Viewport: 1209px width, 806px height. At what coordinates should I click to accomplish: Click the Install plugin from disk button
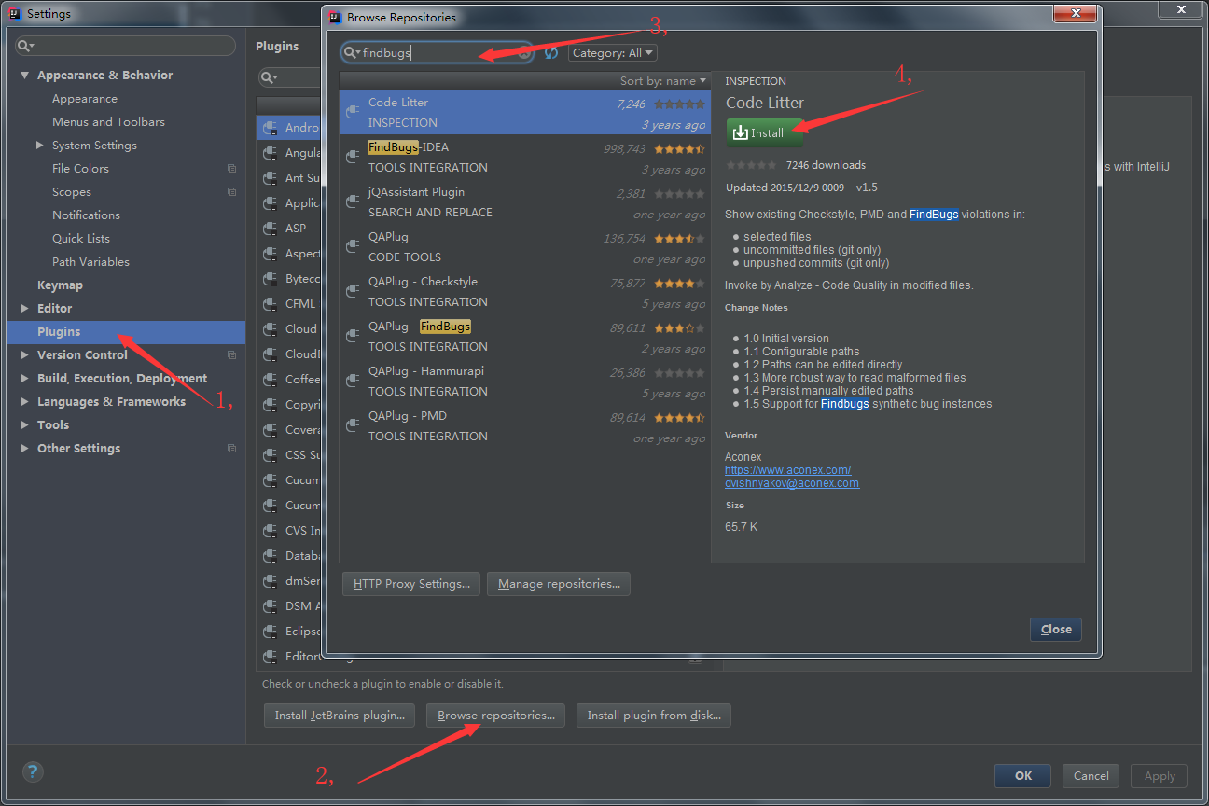pos(653,716)
